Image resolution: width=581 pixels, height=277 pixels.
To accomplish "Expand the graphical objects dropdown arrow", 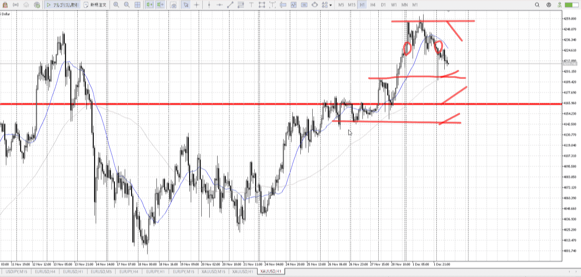I will (330, 5).
